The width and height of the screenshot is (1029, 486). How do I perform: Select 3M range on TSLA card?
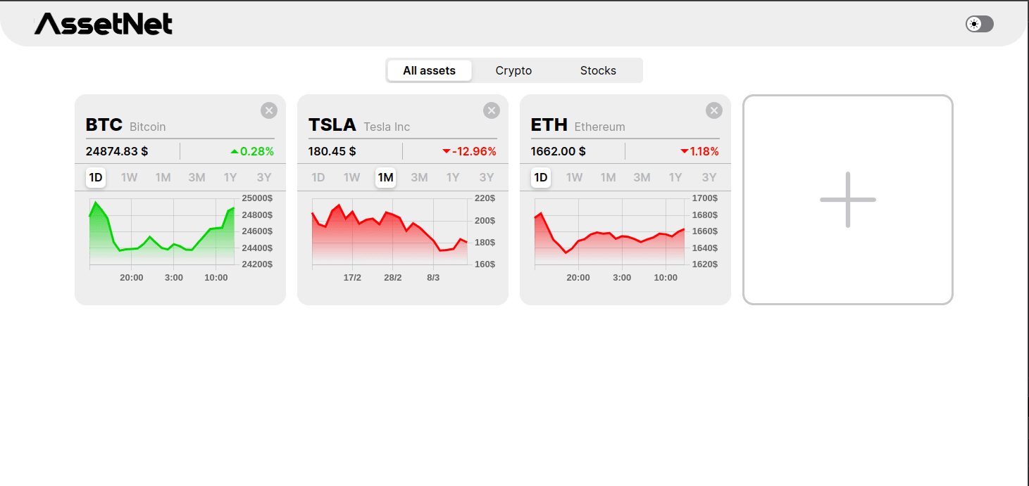420,177
